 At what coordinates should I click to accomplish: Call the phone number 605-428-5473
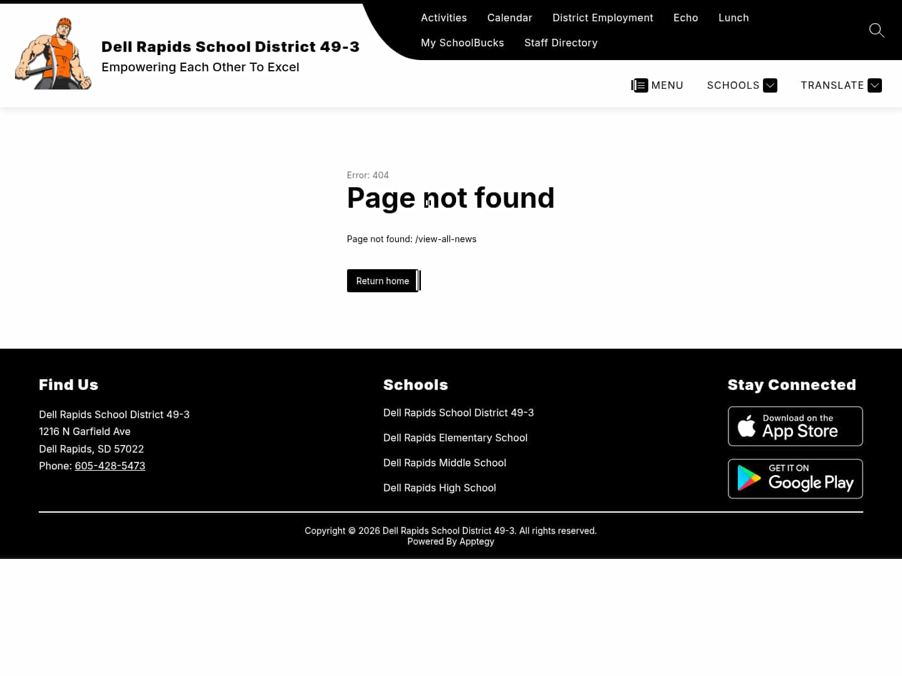[x=110, y=466]
